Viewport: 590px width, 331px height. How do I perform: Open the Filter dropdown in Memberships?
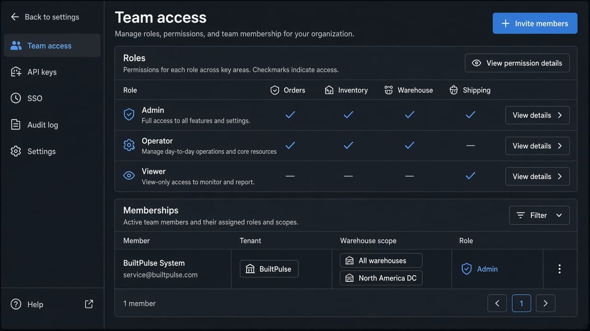[539, 215]
